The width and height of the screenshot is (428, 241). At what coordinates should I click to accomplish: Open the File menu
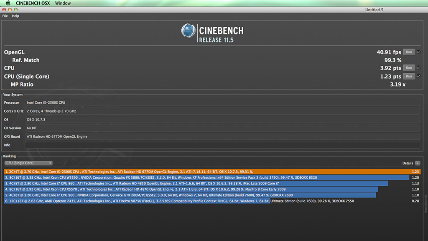point(5,16)
